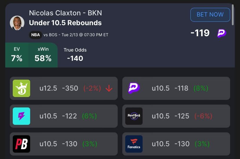
Task: Click the vertical scrollbar on the right
Action: point(233,14)
